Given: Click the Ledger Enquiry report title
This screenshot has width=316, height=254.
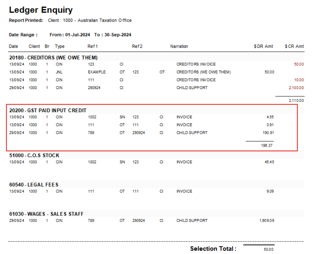Looking at the screenshot, I should [41, 10].
